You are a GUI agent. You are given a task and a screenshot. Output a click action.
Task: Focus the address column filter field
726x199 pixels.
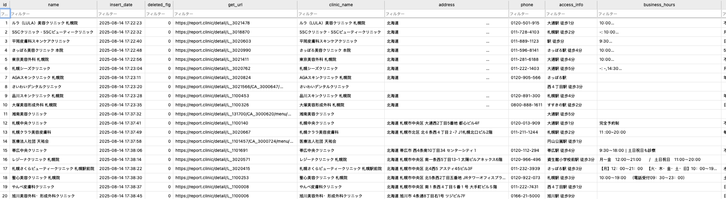point(446,14)
